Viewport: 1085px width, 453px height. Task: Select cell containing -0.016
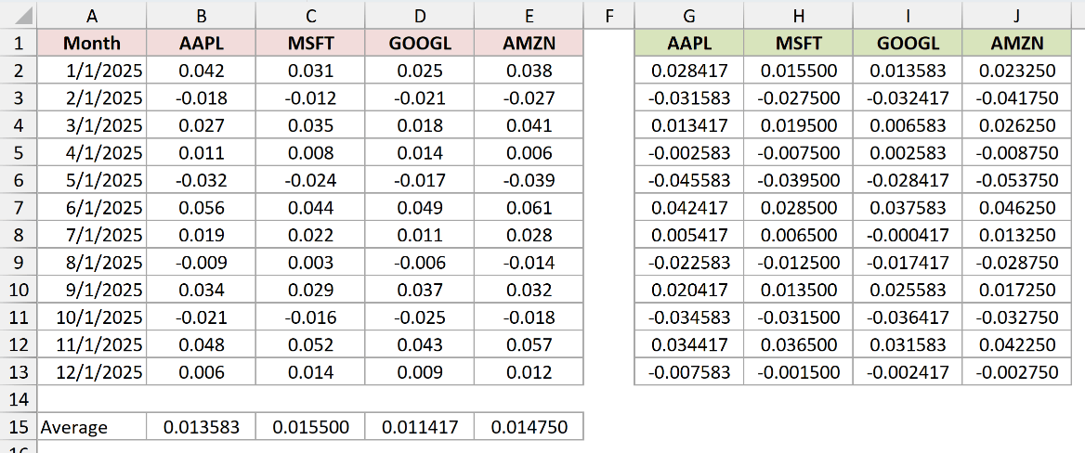coord(310,317)
